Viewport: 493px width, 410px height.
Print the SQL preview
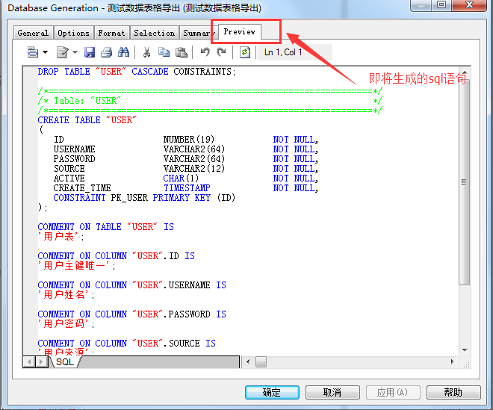[106, 52]
